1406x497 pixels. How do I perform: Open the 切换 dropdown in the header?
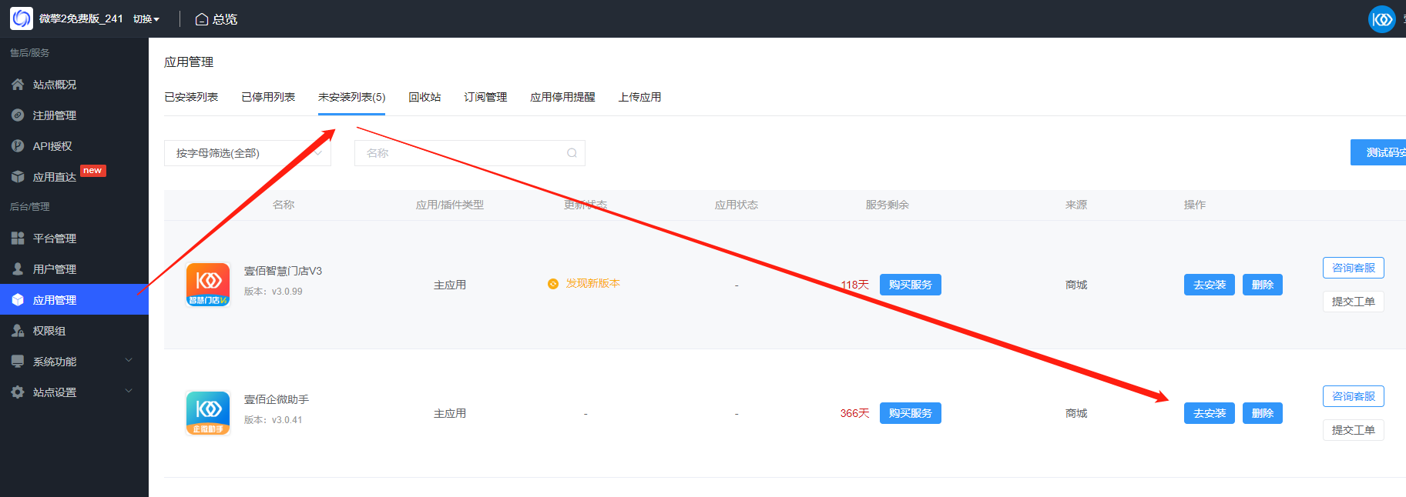pyautogui.click(x=146, y=19)
